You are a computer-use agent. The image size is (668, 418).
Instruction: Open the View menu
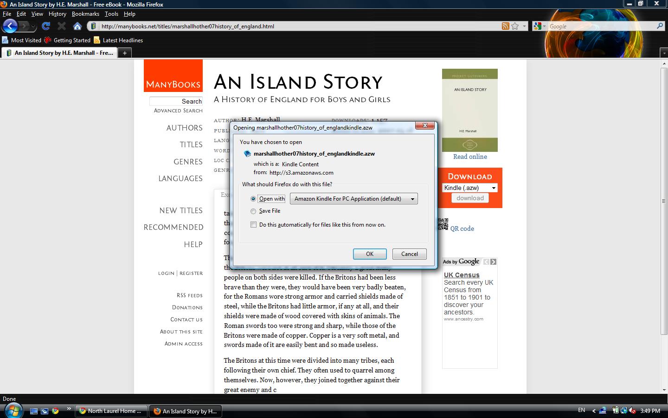[37, 14]
